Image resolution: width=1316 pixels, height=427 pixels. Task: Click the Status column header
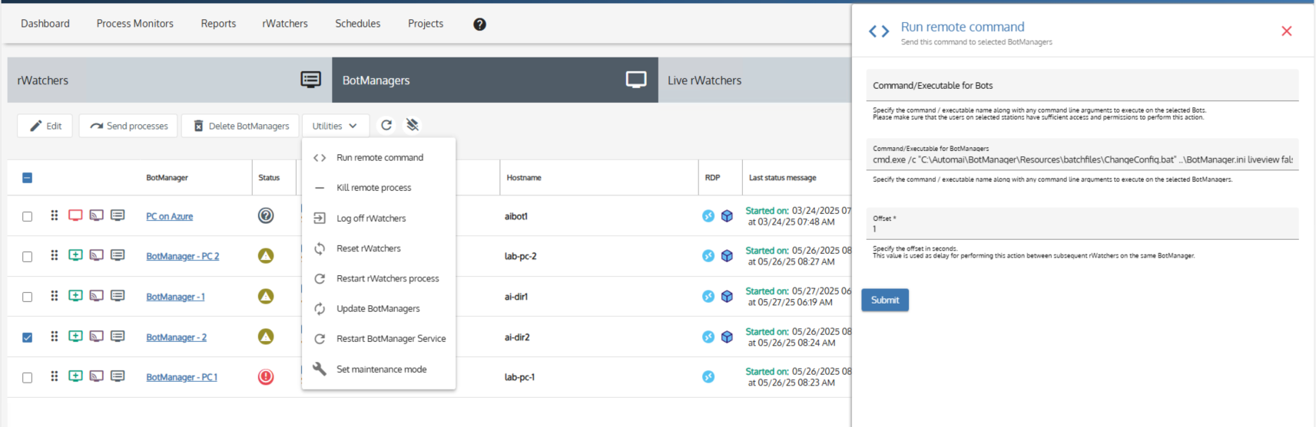[x=269, y=178]
